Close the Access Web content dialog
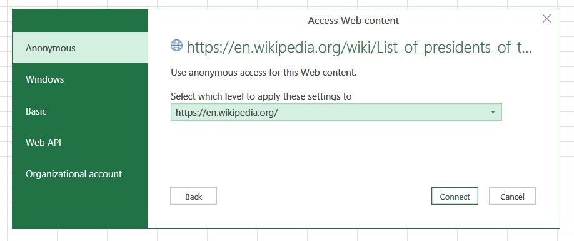The width and height of the screenshot is (574, 241). tap(546, 19)
